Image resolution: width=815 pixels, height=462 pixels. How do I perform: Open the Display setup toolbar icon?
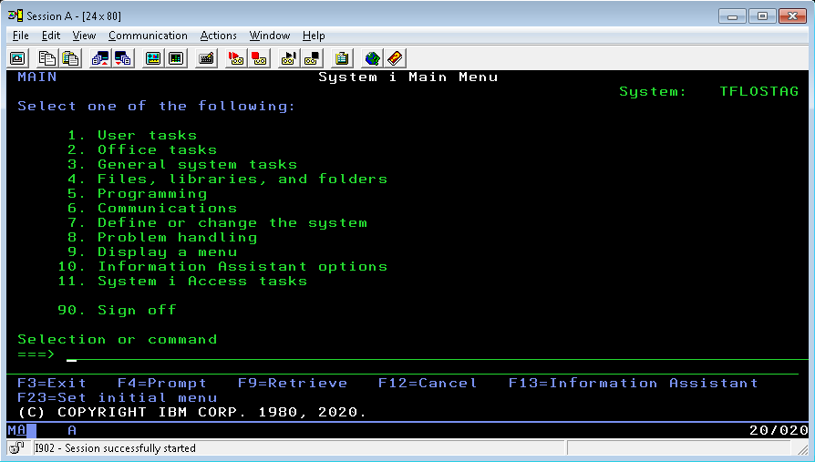pyautogui.click(x=153, y=58)
